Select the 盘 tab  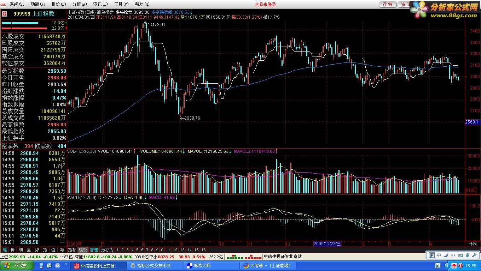click(29, 250)
